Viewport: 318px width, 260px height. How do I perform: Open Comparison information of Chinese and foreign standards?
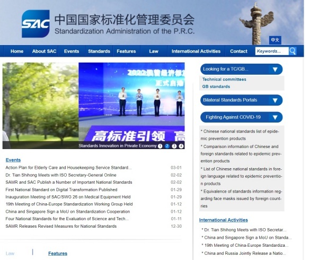click(241, 154)
